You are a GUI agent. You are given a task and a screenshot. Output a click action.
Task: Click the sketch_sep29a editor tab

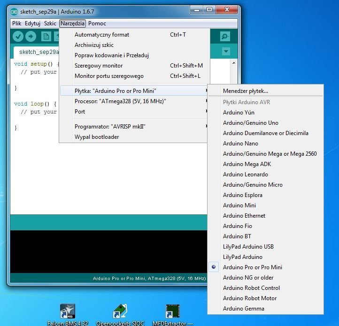[x=39, y=52]
